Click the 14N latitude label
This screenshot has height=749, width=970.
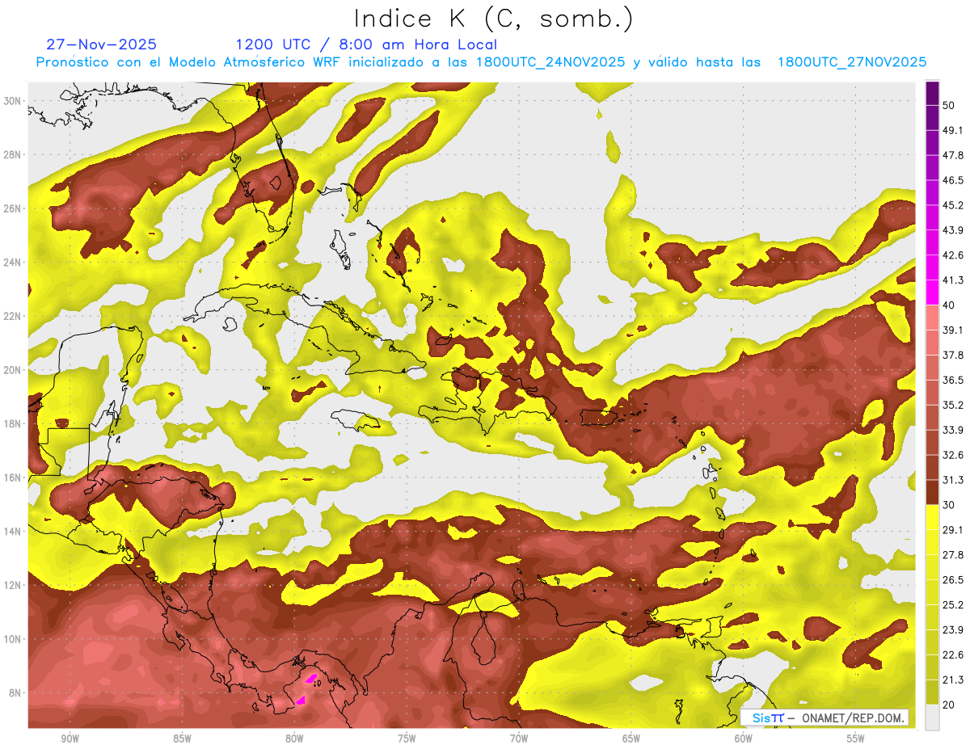(x=12, y=531)
